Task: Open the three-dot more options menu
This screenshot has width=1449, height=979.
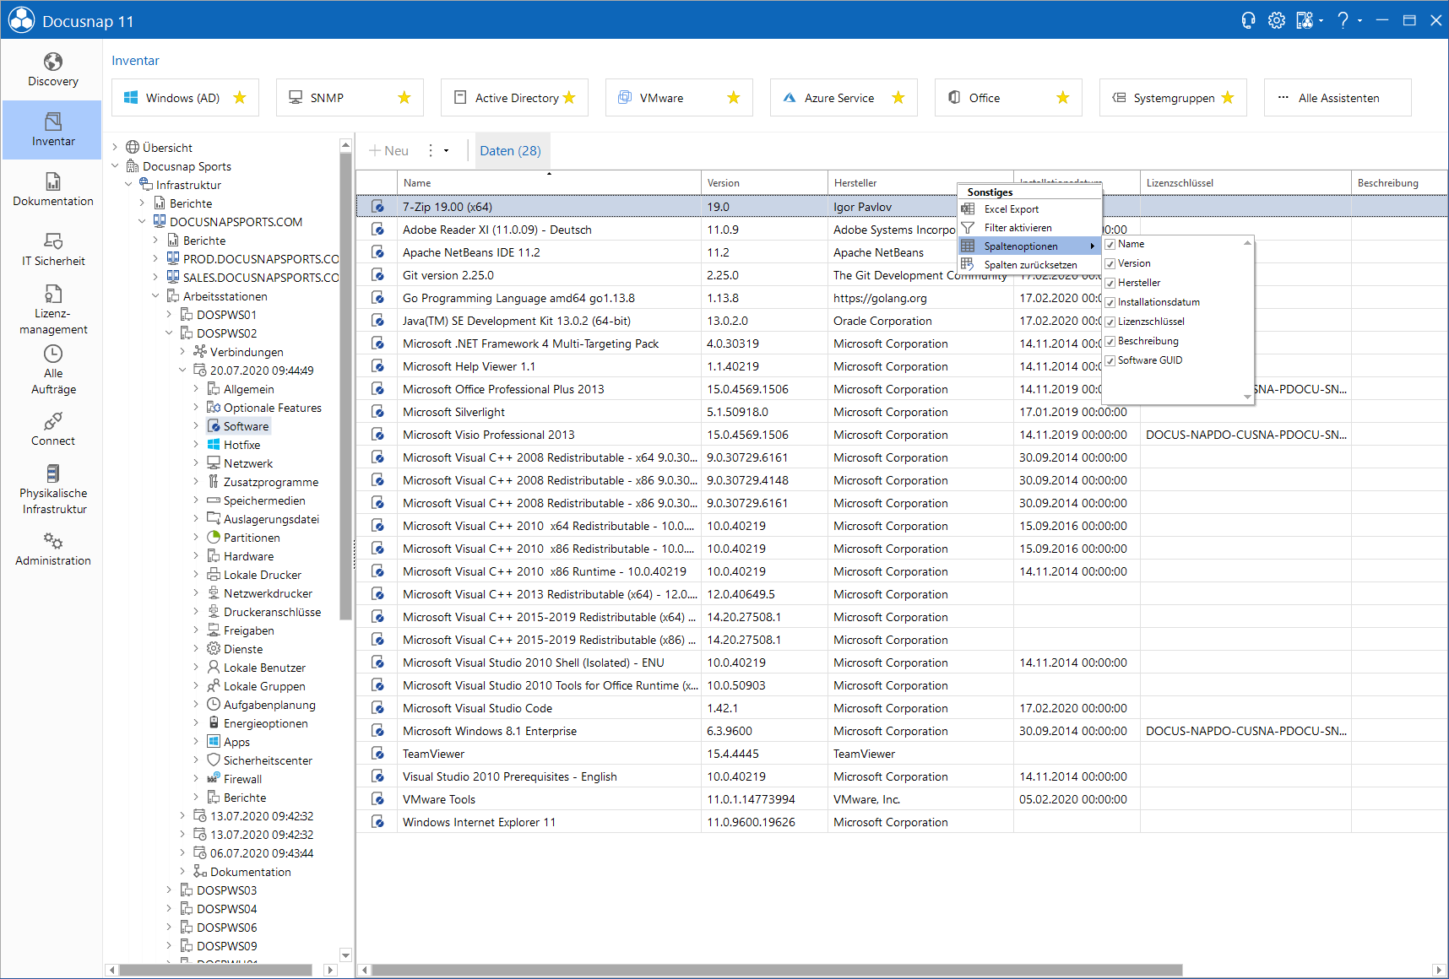Action: [x=431, y=150]
